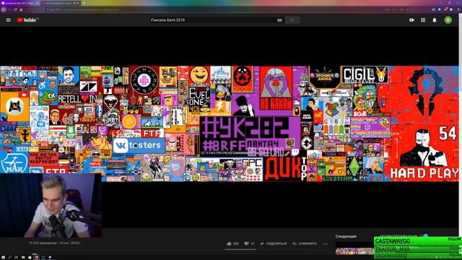Click the 'Следующее' heading
The width and height of the screenshot is (462, 260).
[346, 236]
